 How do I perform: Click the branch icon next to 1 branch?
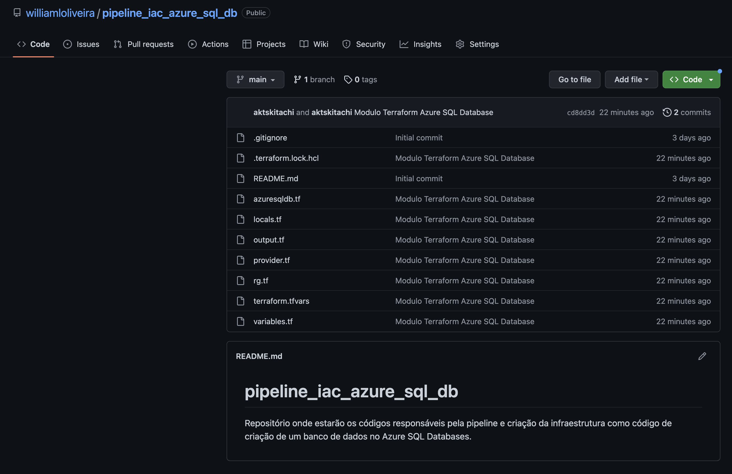point(297,79)
